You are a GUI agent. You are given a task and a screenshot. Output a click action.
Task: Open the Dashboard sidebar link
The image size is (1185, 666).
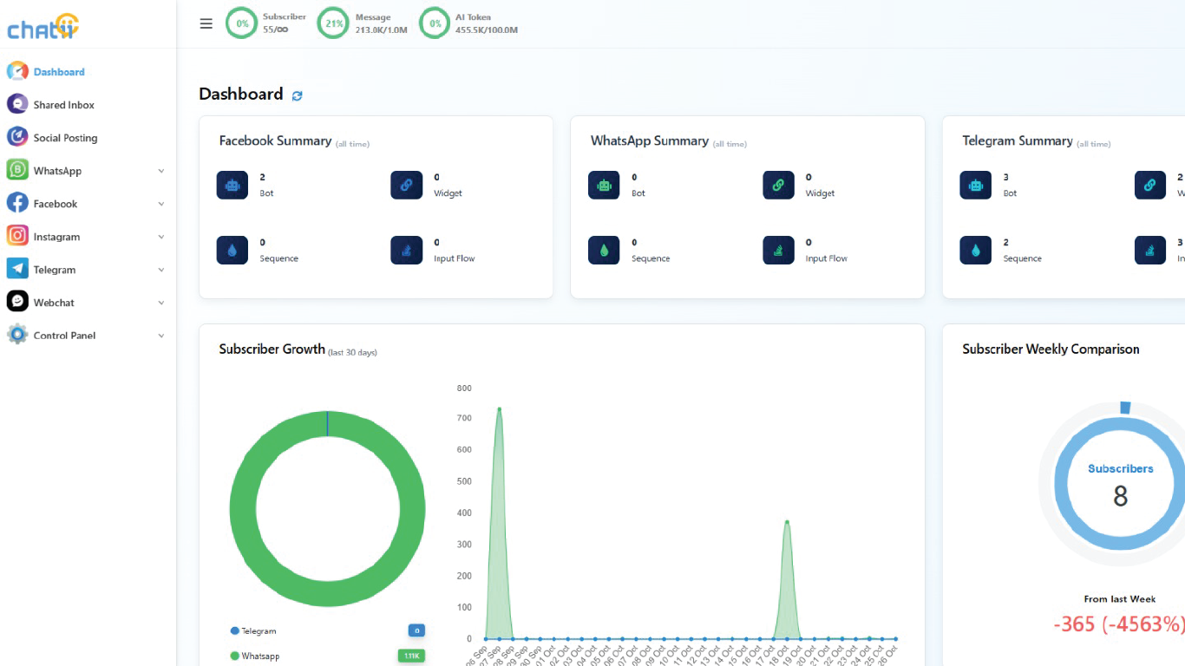[x=58, y=72]
